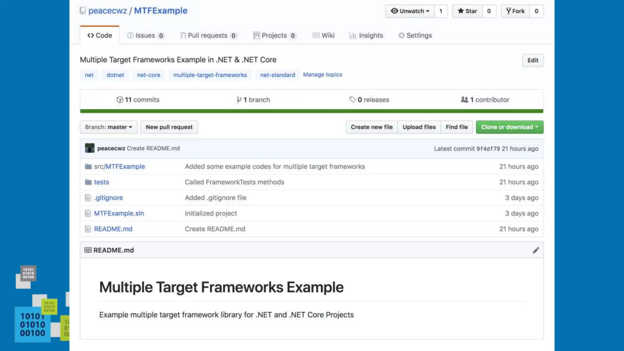Click the New pull request button

169,127
